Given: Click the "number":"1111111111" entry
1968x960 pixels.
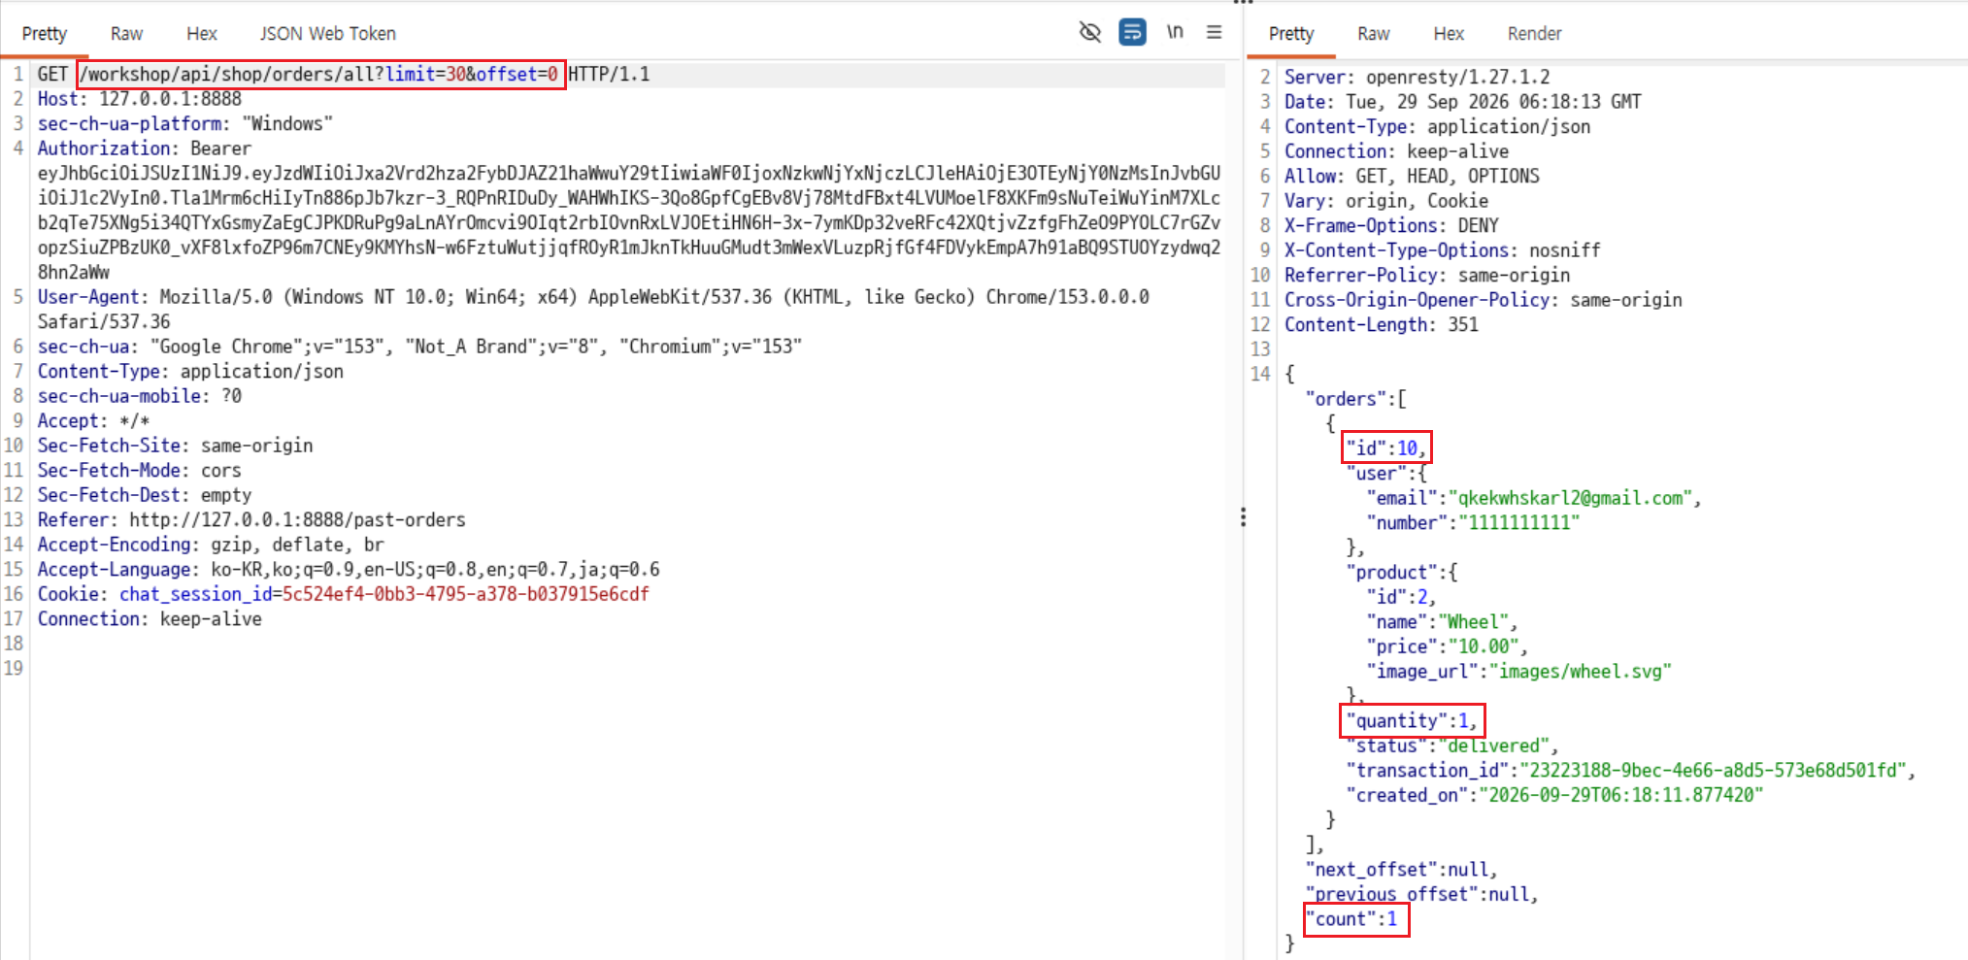Looking at the screenshot, I should (1473, 523).
